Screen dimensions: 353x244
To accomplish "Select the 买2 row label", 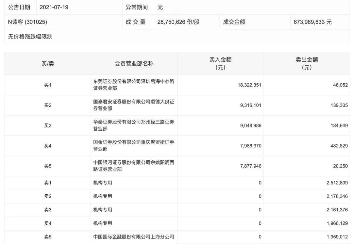I will point(48,105).
